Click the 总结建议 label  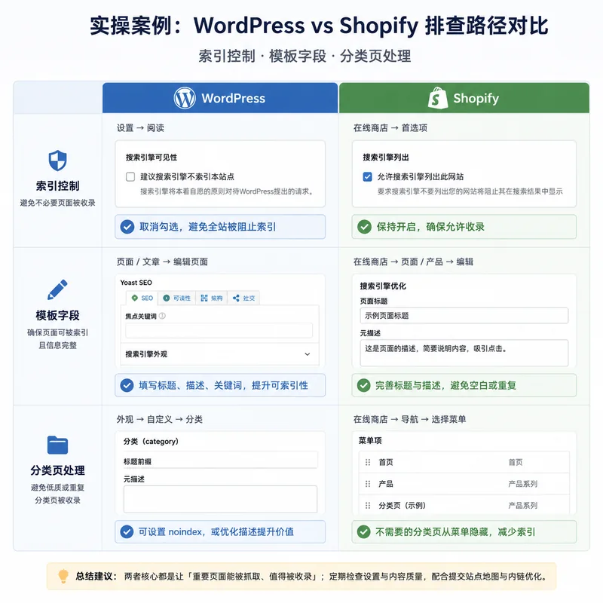pyautogui.click(x=96, y=576)
